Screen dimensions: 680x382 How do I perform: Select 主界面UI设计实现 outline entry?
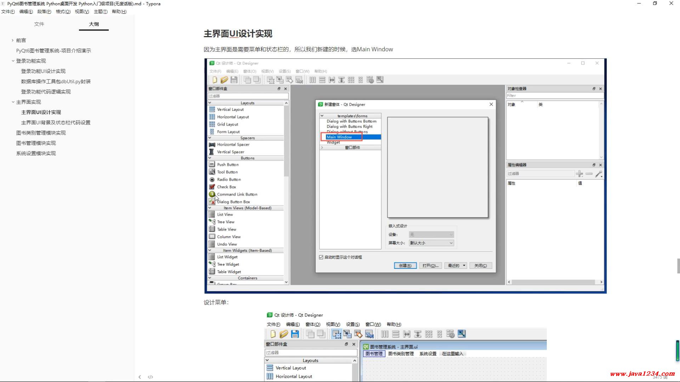[x=41, y=112]
